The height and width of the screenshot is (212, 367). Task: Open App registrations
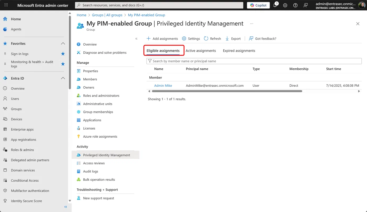(x=24, y=140)
